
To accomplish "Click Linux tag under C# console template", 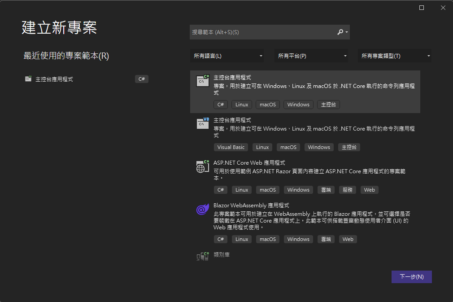I will (x=242, y=105).
